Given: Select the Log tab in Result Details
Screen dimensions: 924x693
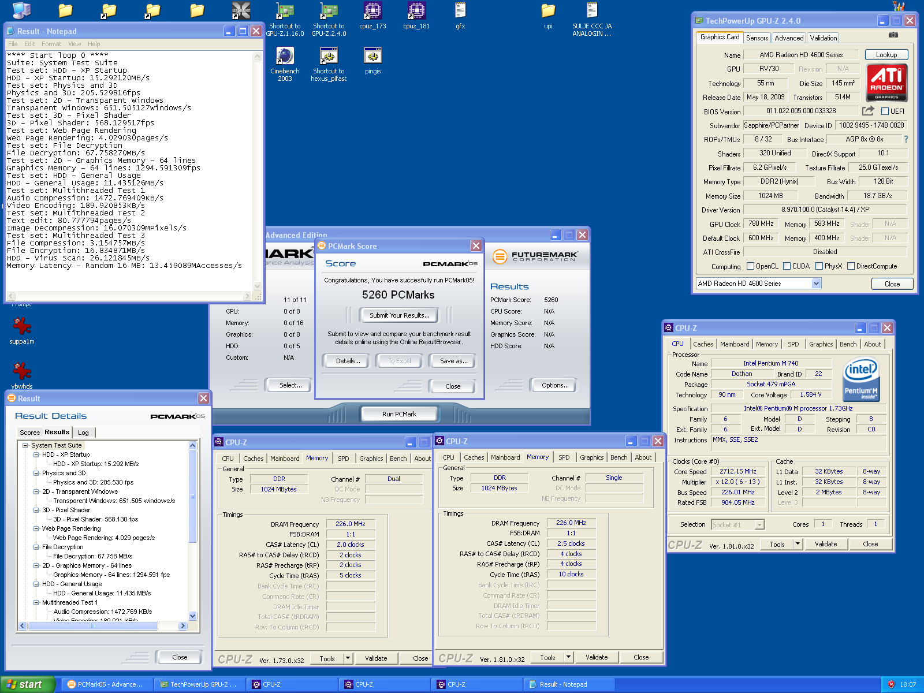Looking at the screenshot, I should coord(83,433).
